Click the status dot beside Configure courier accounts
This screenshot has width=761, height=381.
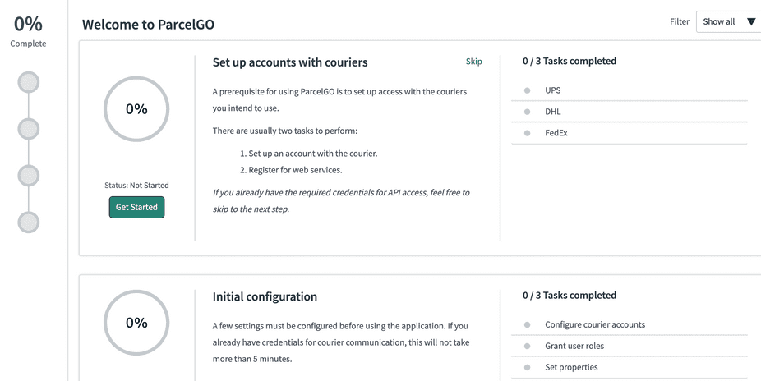527,325
